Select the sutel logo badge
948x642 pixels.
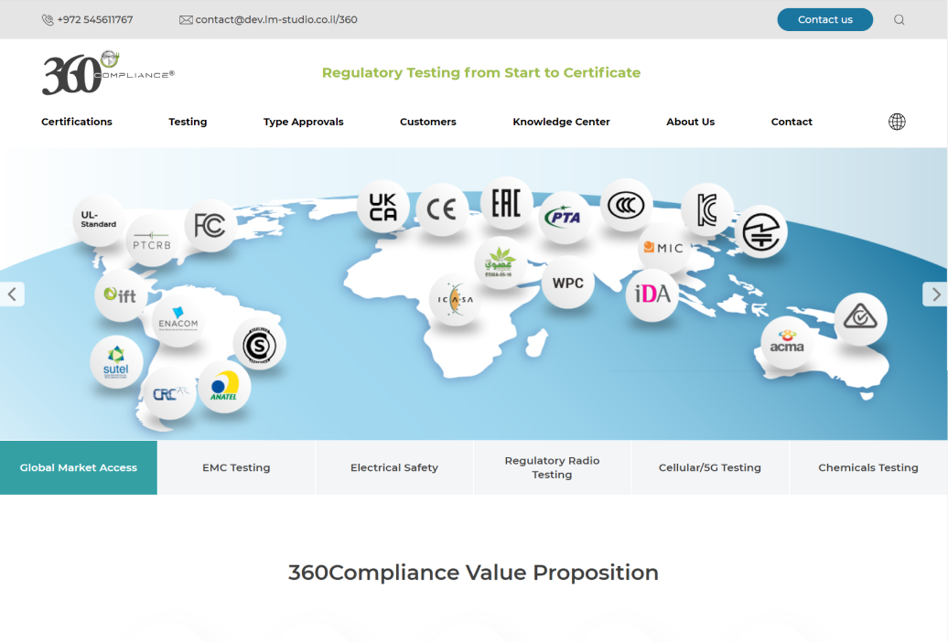tap(116, 361)
